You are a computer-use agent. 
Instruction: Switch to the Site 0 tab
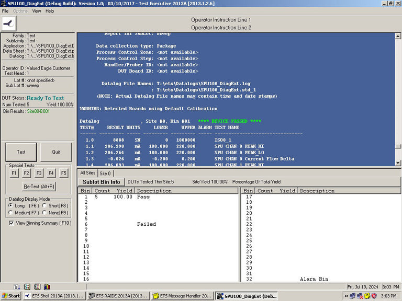coord(105,173)
